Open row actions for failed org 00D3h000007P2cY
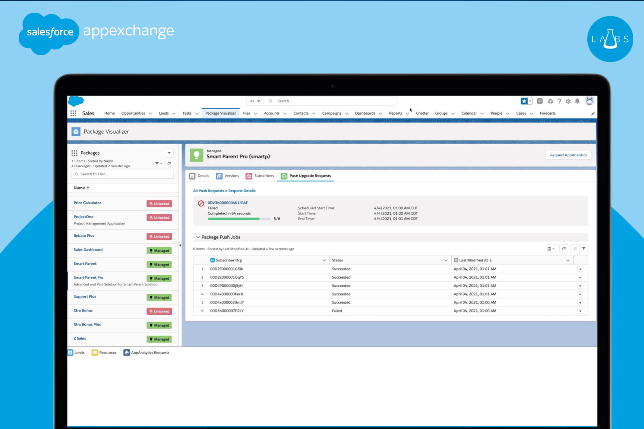 580,311
